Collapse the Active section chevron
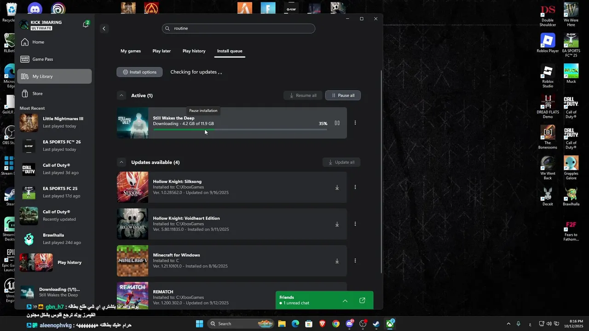The image size is (589, 331). tap(121, 96)
